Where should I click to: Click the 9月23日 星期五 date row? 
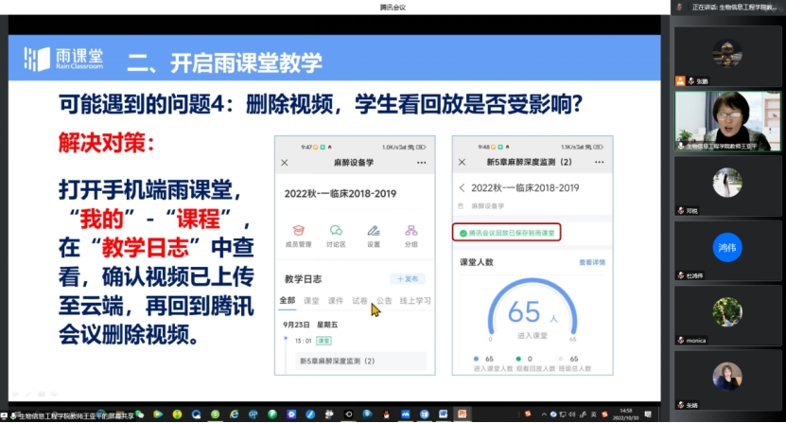[x=310, y=325]
